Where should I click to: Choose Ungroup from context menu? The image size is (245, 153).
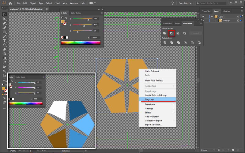pos(149,99)
